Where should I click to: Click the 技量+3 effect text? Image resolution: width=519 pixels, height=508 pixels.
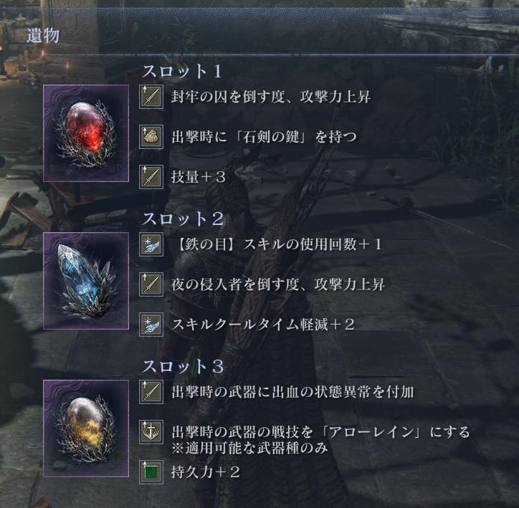[x=199, y=177]
